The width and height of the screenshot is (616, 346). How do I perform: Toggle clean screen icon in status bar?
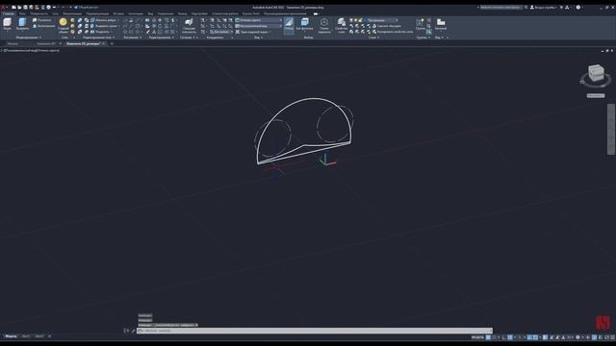pyautogui.click(x=606, y=337)
